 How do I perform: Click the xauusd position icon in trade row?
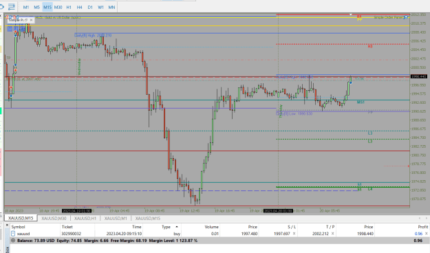click(x=13, y=234)
